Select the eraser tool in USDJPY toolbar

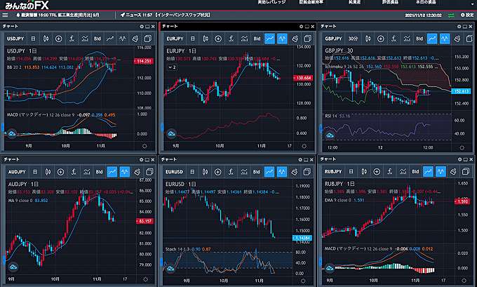(x=135, y=39)
